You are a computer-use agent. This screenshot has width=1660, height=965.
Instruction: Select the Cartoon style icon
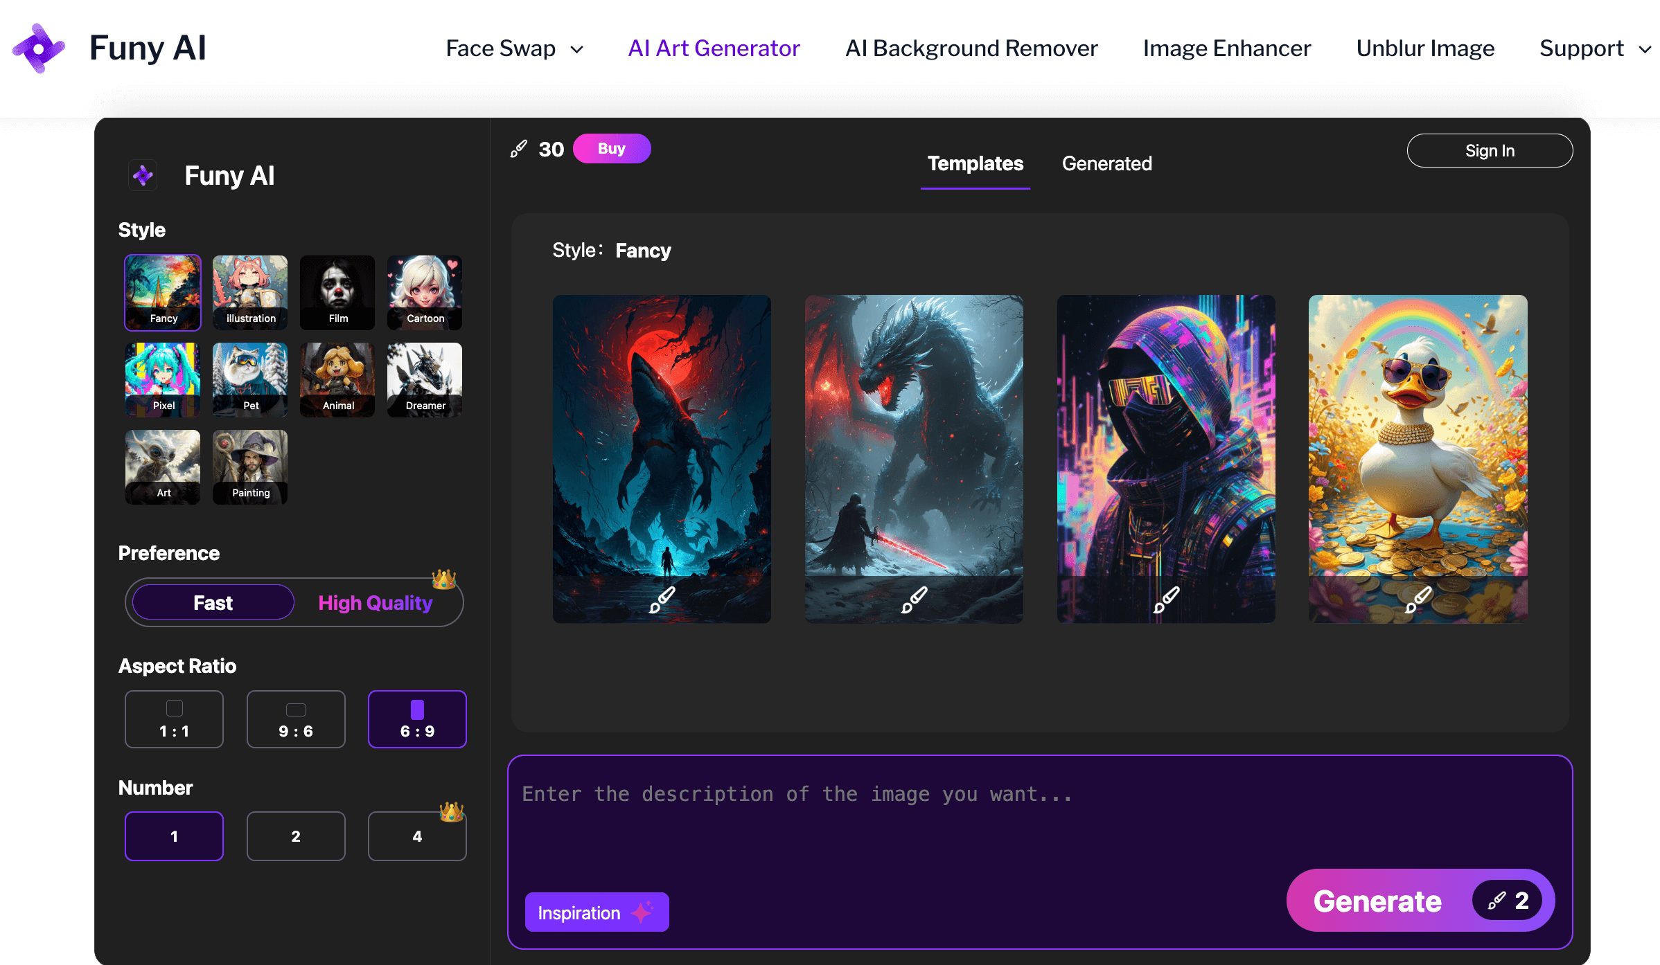(425, 291)
